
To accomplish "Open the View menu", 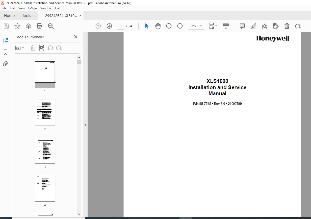I will 21,8.
